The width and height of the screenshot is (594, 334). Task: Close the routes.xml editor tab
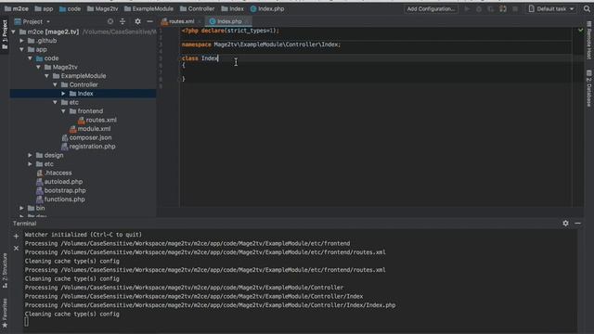[200, 21]
